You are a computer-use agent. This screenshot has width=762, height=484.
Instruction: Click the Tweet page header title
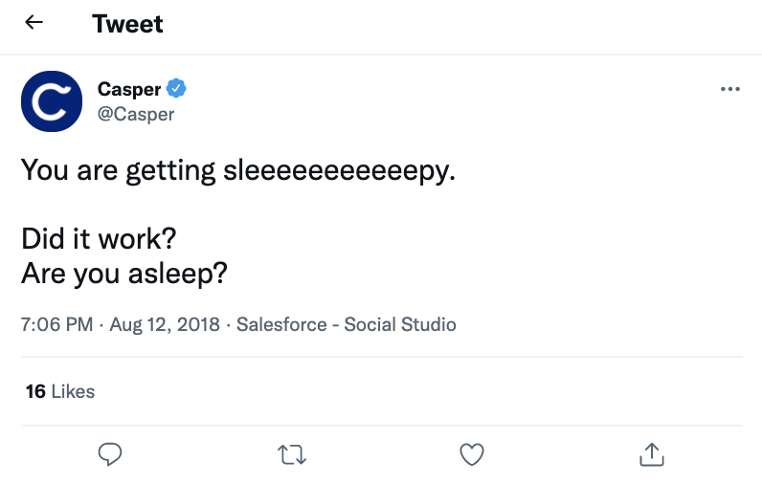point(128,24)
